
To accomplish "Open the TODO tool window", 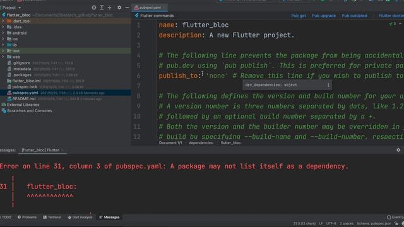I will [6, 217].
